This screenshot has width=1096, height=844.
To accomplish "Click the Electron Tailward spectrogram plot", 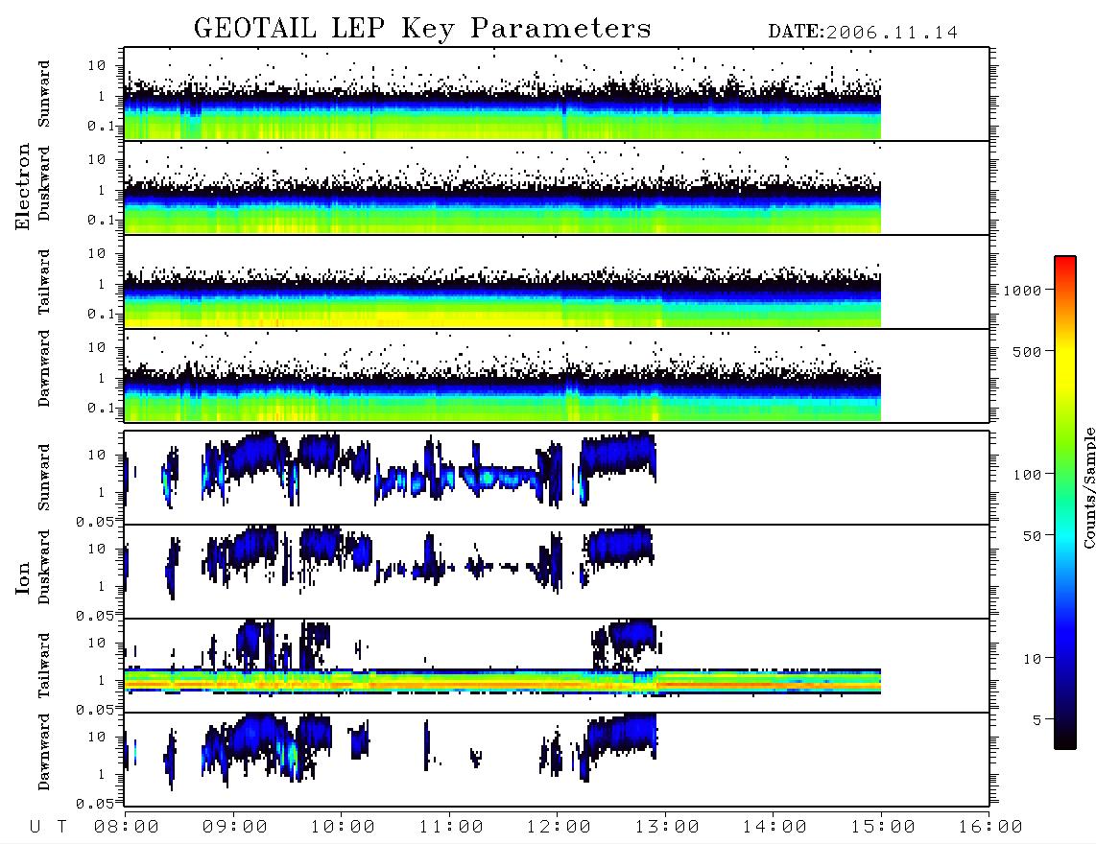I will 557,282.
